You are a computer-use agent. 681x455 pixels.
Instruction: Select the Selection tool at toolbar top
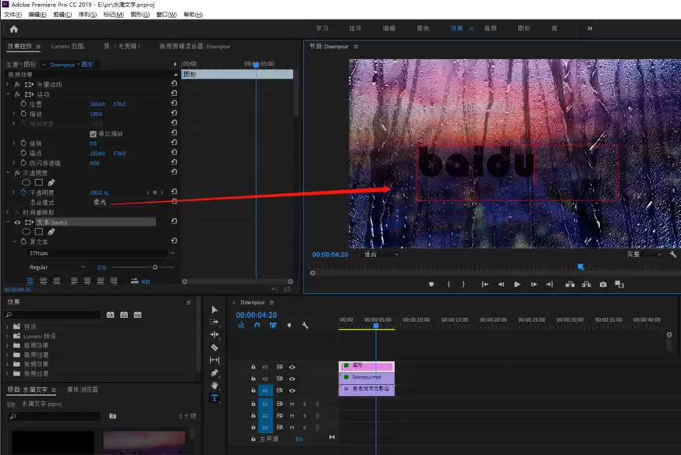tap(215, 311)
